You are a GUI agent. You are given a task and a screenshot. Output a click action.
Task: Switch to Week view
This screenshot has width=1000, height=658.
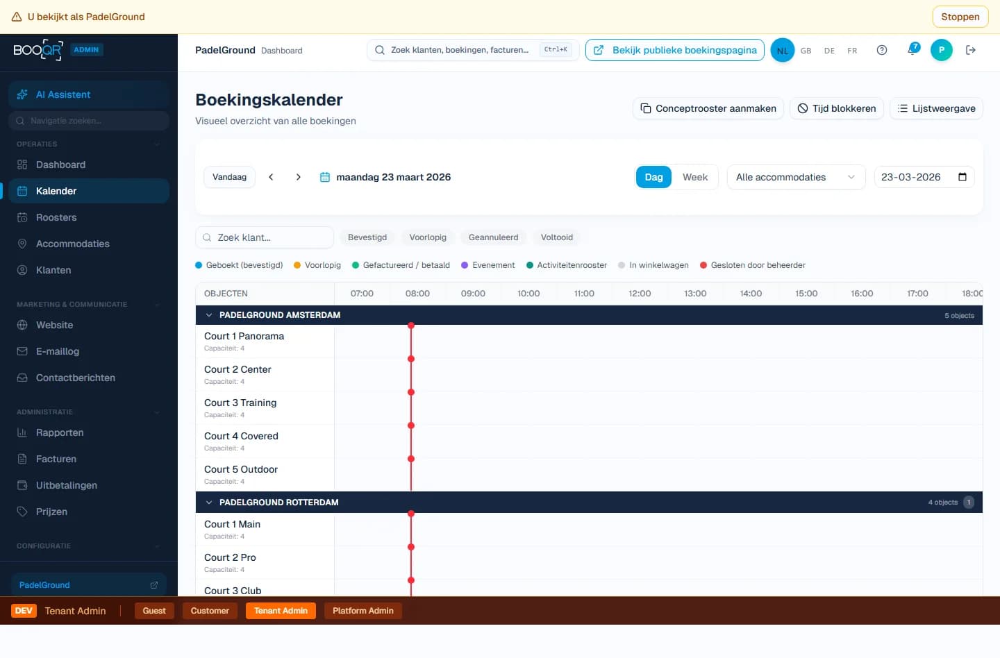(x=694, y=177)
